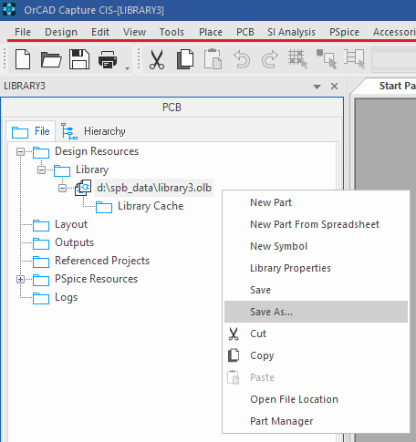Open the View menu

pyautogui.click(x=134, y=32)
